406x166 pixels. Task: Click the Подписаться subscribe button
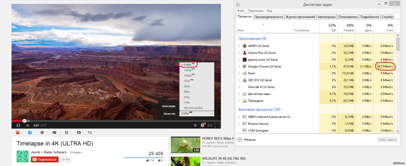tap(45, 159)
